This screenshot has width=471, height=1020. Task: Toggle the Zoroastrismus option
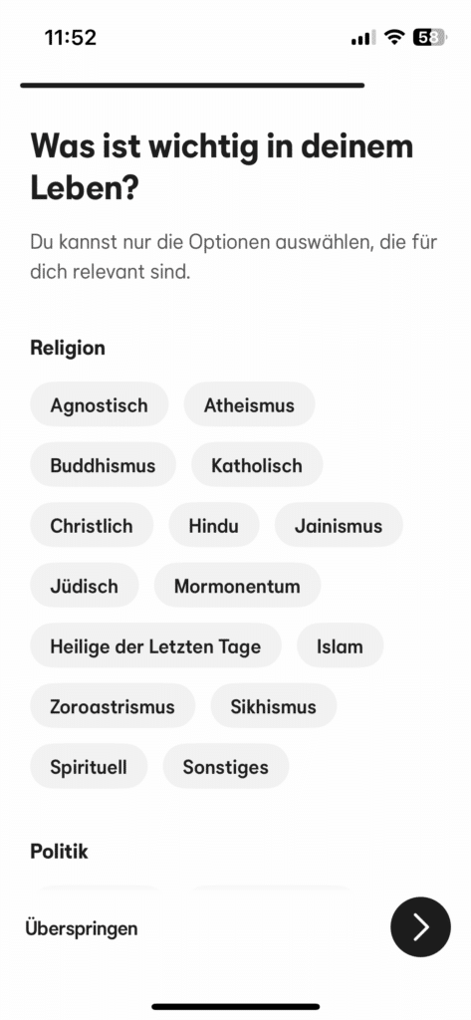point(113,706)
